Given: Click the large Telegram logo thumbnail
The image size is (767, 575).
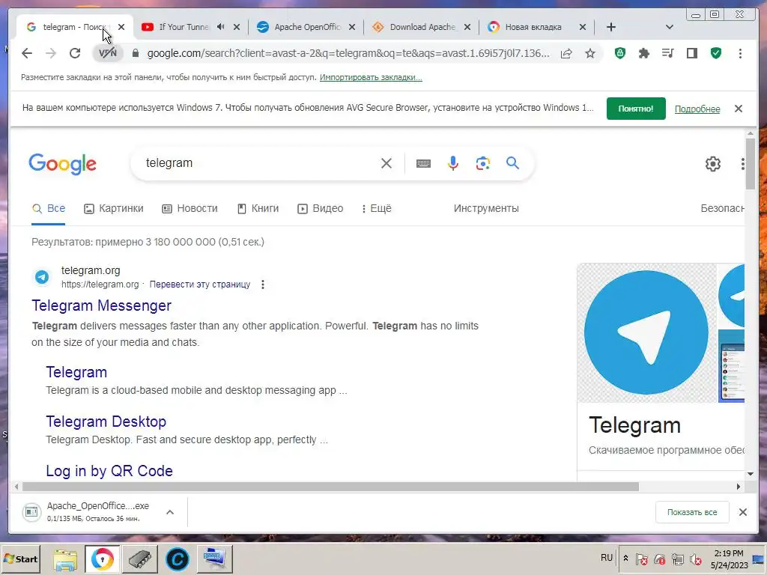Looking at the screenshot, I should (646, 333).
